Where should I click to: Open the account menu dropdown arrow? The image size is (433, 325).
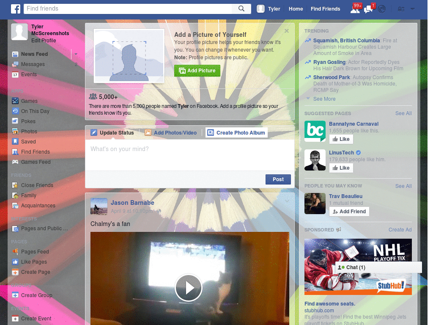pyautogui.click(x=413, y=9)
